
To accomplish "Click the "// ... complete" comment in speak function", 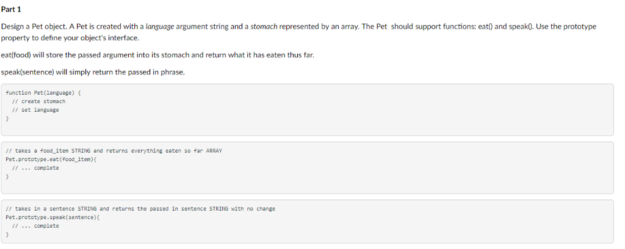I will coord(35,226).
